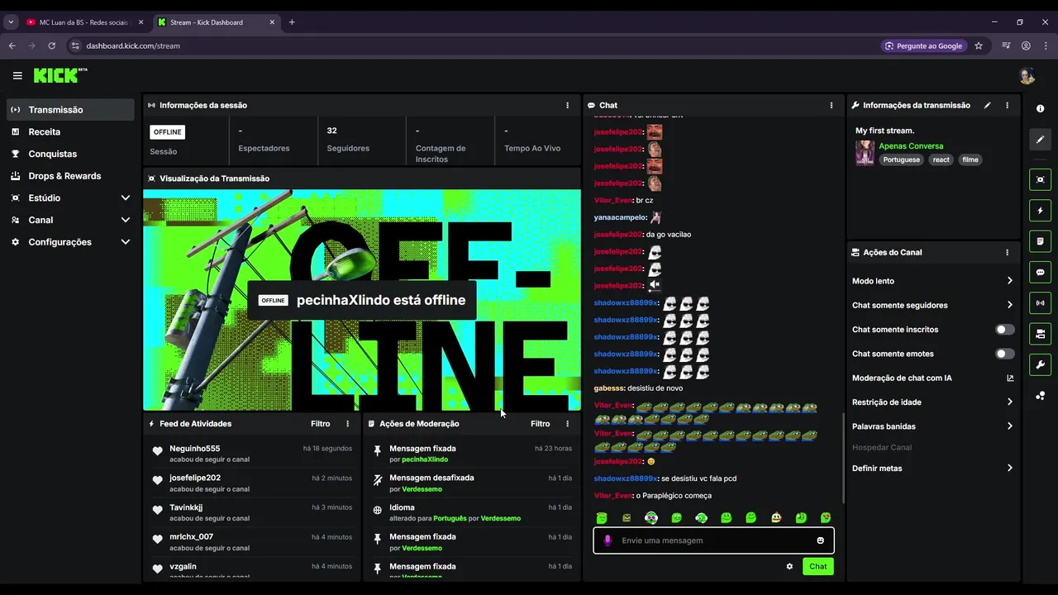Open Filtro in Feed de Atividades

click(320, 423)
